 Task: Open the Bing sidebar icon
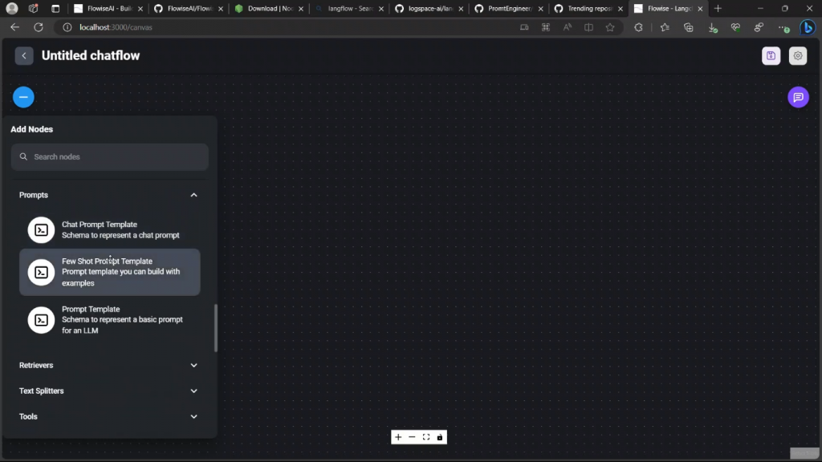point(808,27)
